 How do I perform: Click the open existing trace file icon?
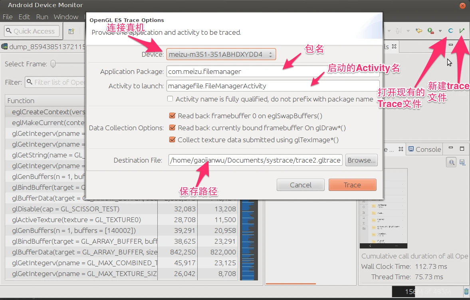pyautogui.click(x=450, y=31)
